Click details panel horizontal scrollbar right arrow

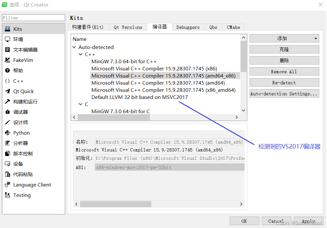pos(241,204)
